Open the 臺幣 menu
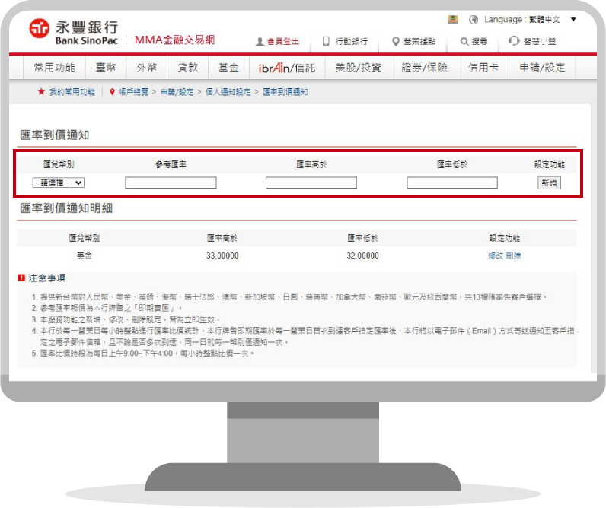The width and height of the screenshot is (606, 508). click(106, 68)
